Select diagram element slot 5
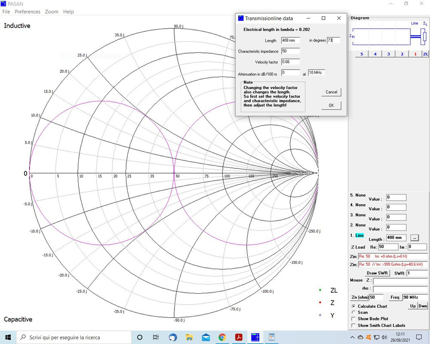This screenshot has height=344, width=430. (362, 54)
